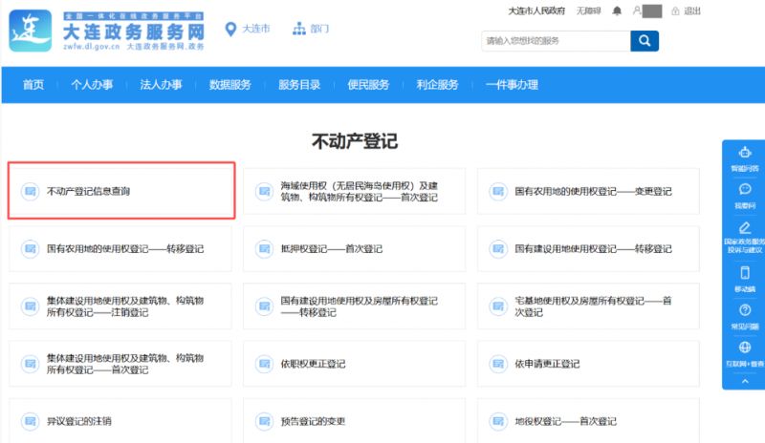765x443 pixels.
Task: Open 集体建设用地使用权...注销登记 card
Action: click(x=120, y=306)
